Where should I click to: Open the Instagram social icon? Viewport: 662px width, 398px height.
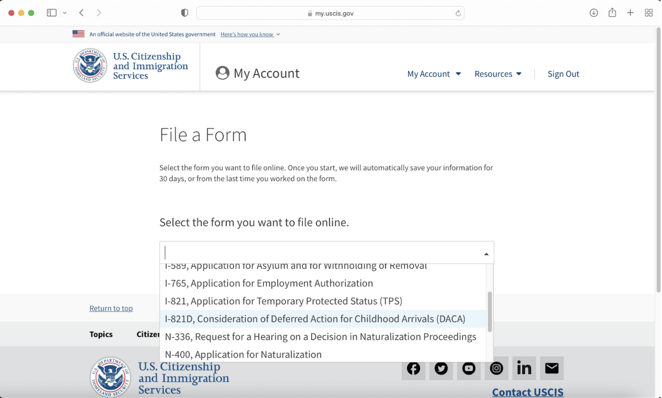pos(496,368)
